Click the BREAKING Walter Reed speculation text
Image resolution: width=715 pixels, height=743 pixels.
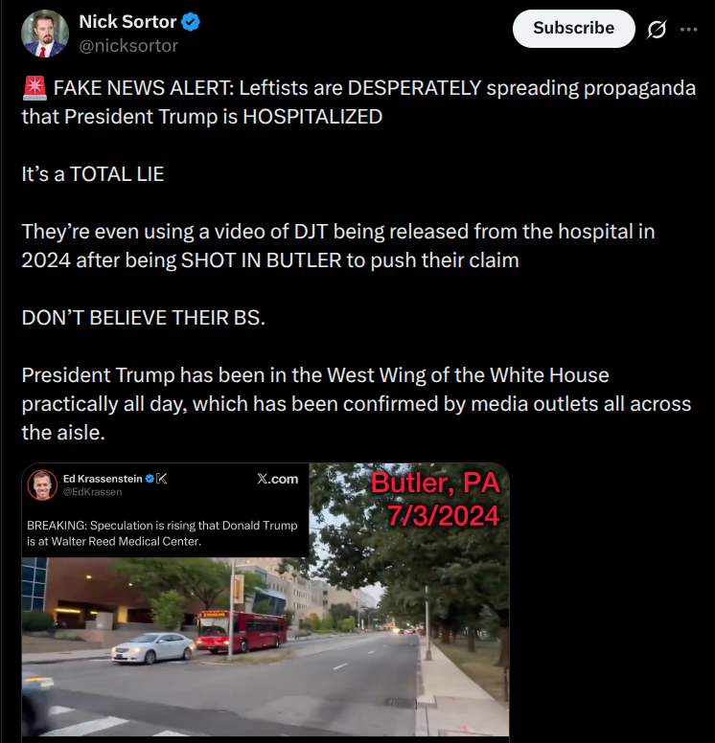[x=162, y=533]
